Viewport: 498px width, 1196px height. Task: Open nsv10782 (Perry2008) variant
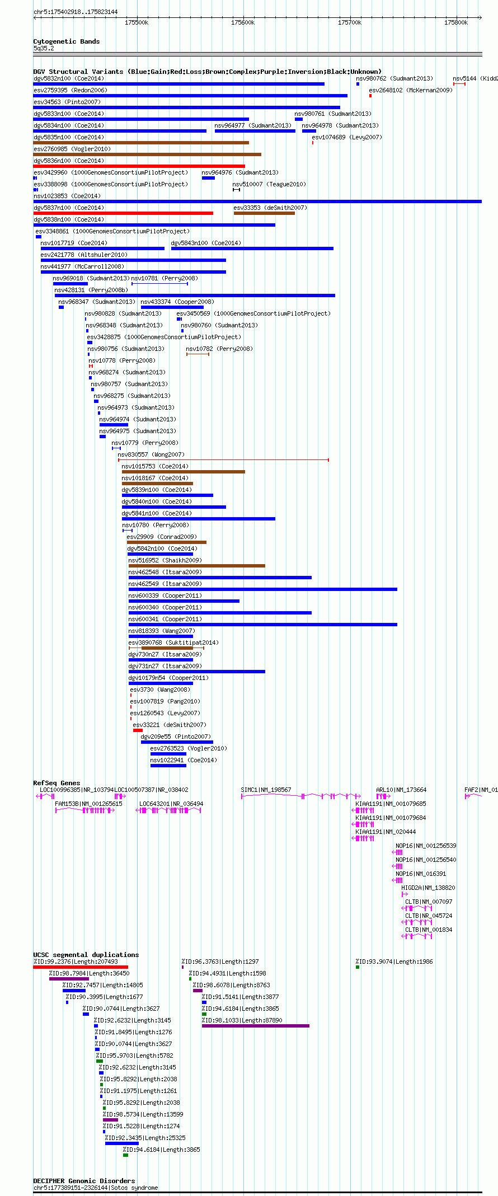198,354
